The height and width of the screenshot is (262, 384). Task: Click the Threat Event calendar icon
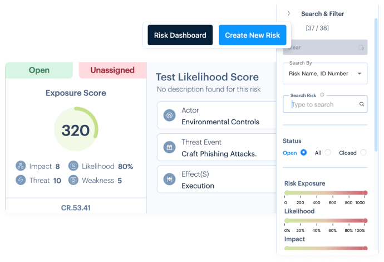(x=169, y=148)
